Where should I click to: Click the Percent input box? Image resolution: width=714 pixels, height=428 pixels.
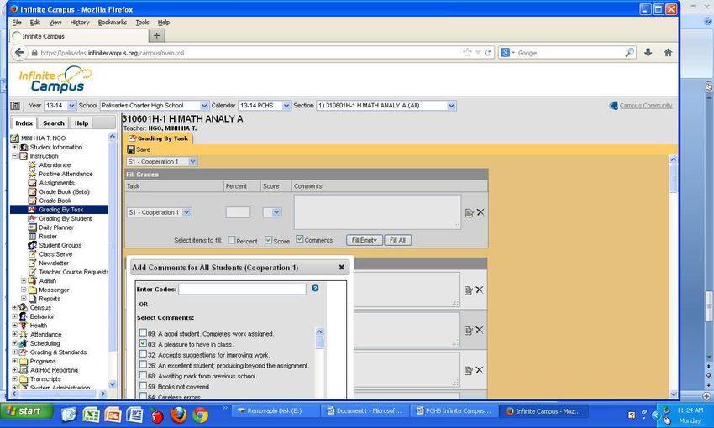[x=238, y=212]
